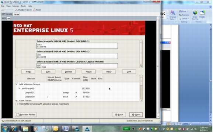The width and height of the screenshot is (213, 133).
Task: Open Windows Explorer folder taskbar icon
Action: pos(25,129)
